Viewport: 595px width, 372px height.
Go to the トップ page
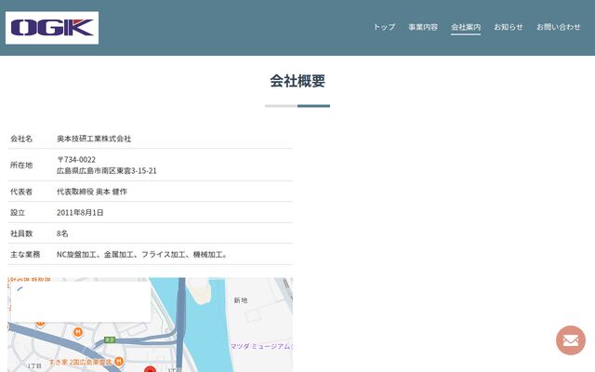384,27
